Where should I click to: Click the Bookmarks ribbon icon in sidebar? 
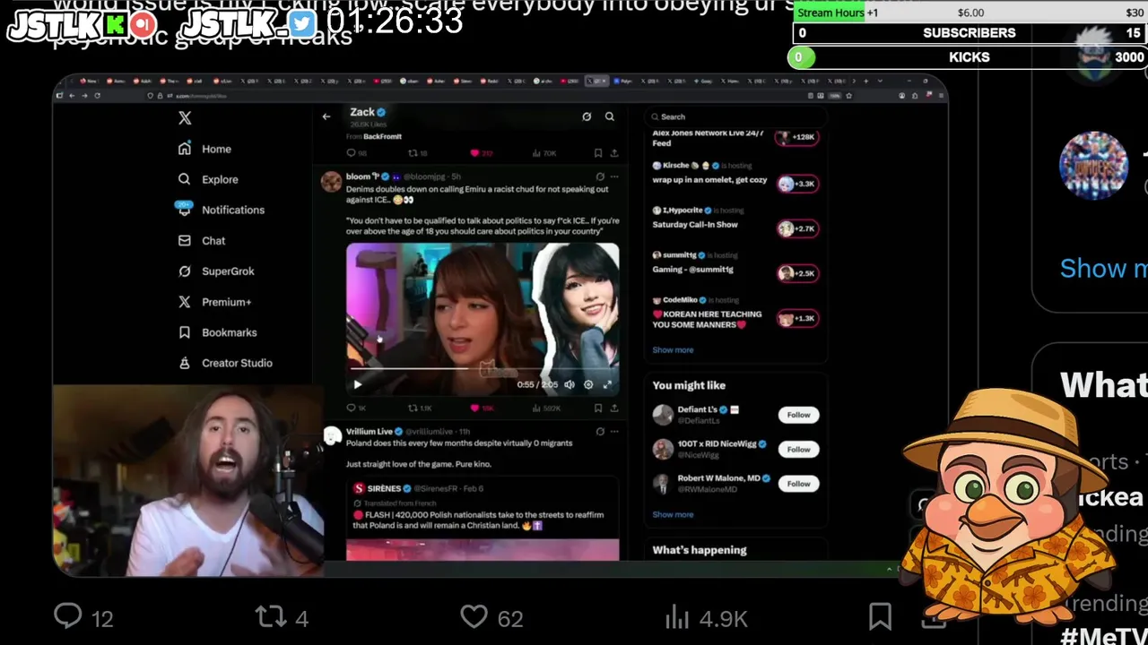185,332
